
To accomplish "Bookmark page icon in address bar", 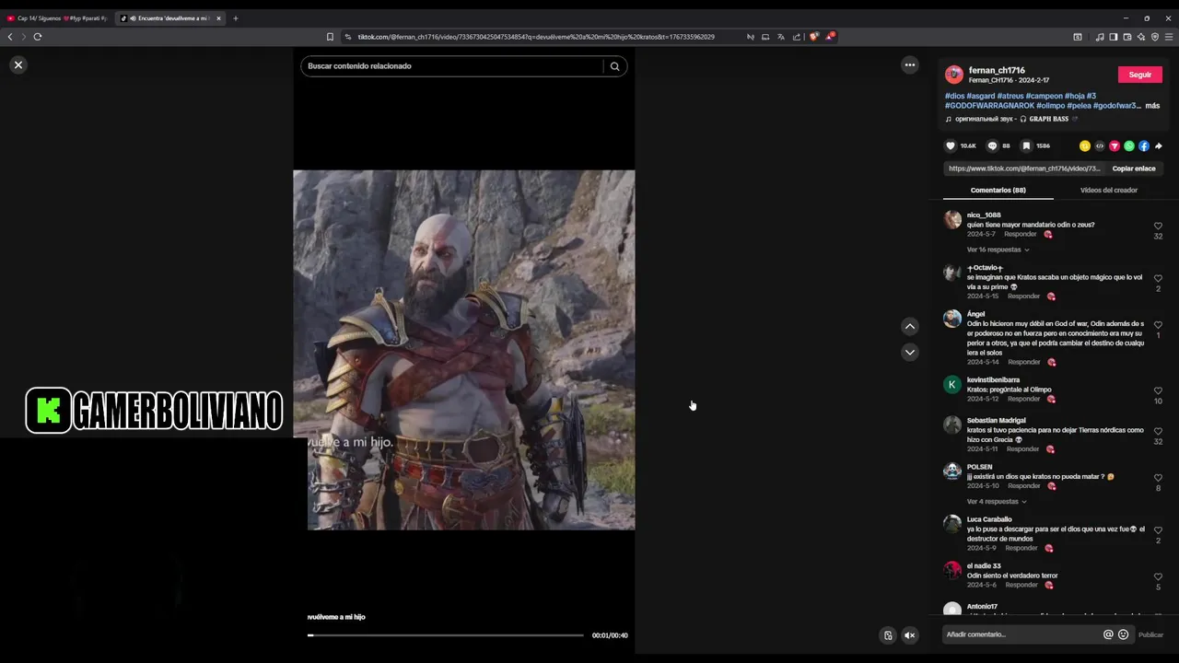I will pyautogui.click(x=330, y=37).
